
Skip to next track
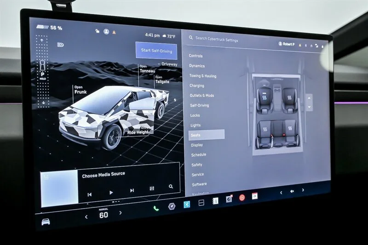[132, 190]
